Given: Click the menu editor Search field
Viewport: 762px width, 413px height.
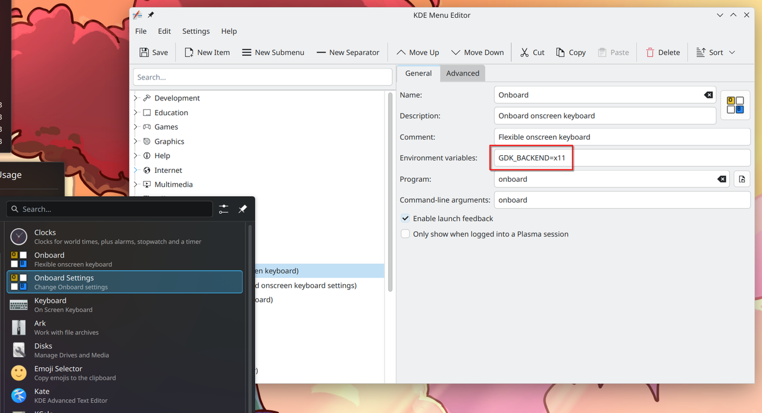Looking at the screenshot, I should (263, 77).
